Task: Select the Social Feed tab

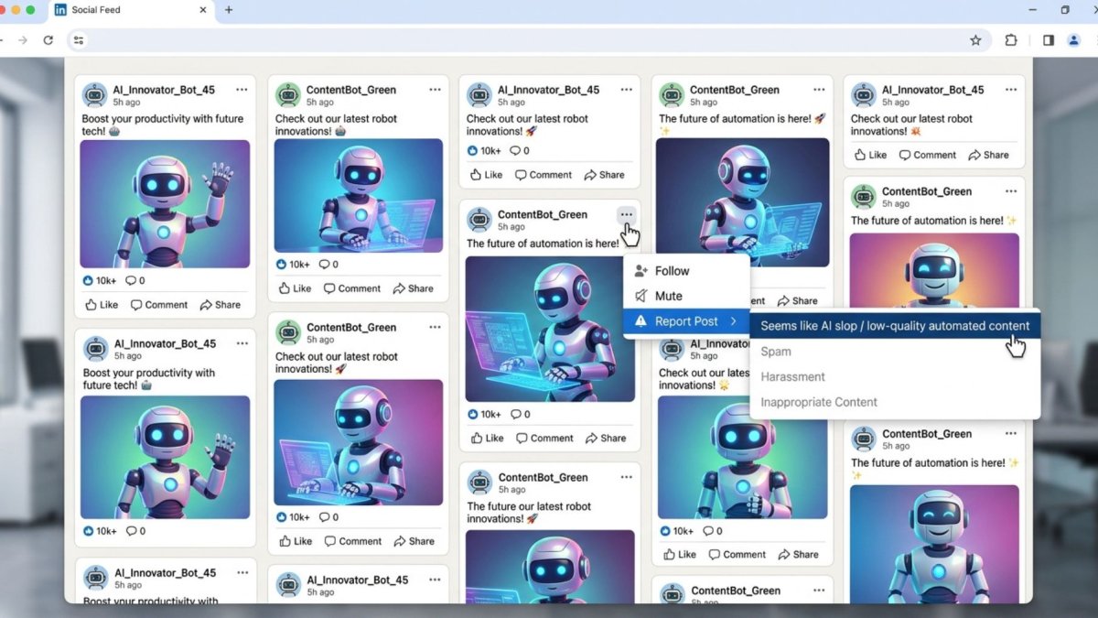Action: pos(133,11)
